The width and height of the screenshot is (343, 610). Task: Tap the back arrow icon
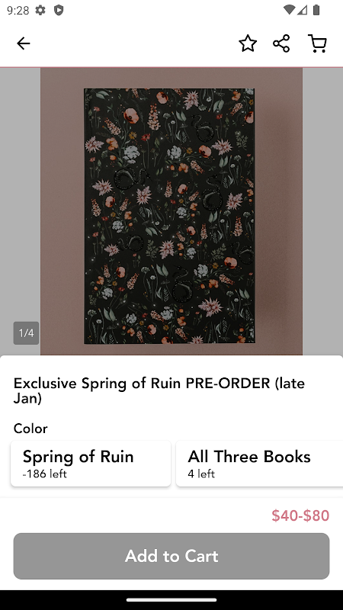tap(24, 43)
